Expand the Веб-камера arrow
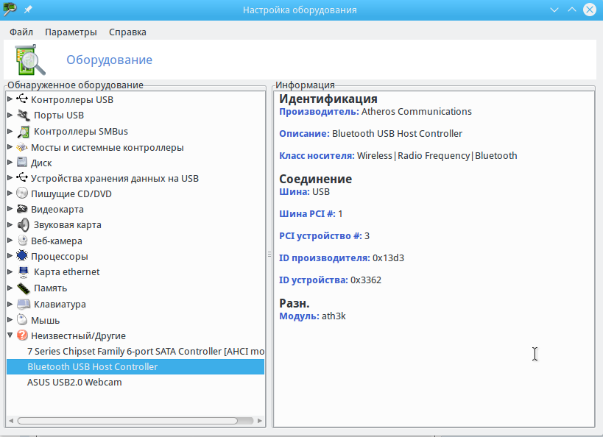 point(10,241)
